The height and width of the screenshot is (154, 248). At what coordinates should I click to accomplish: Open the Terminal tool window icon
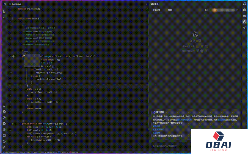click(x=4, y=135)
